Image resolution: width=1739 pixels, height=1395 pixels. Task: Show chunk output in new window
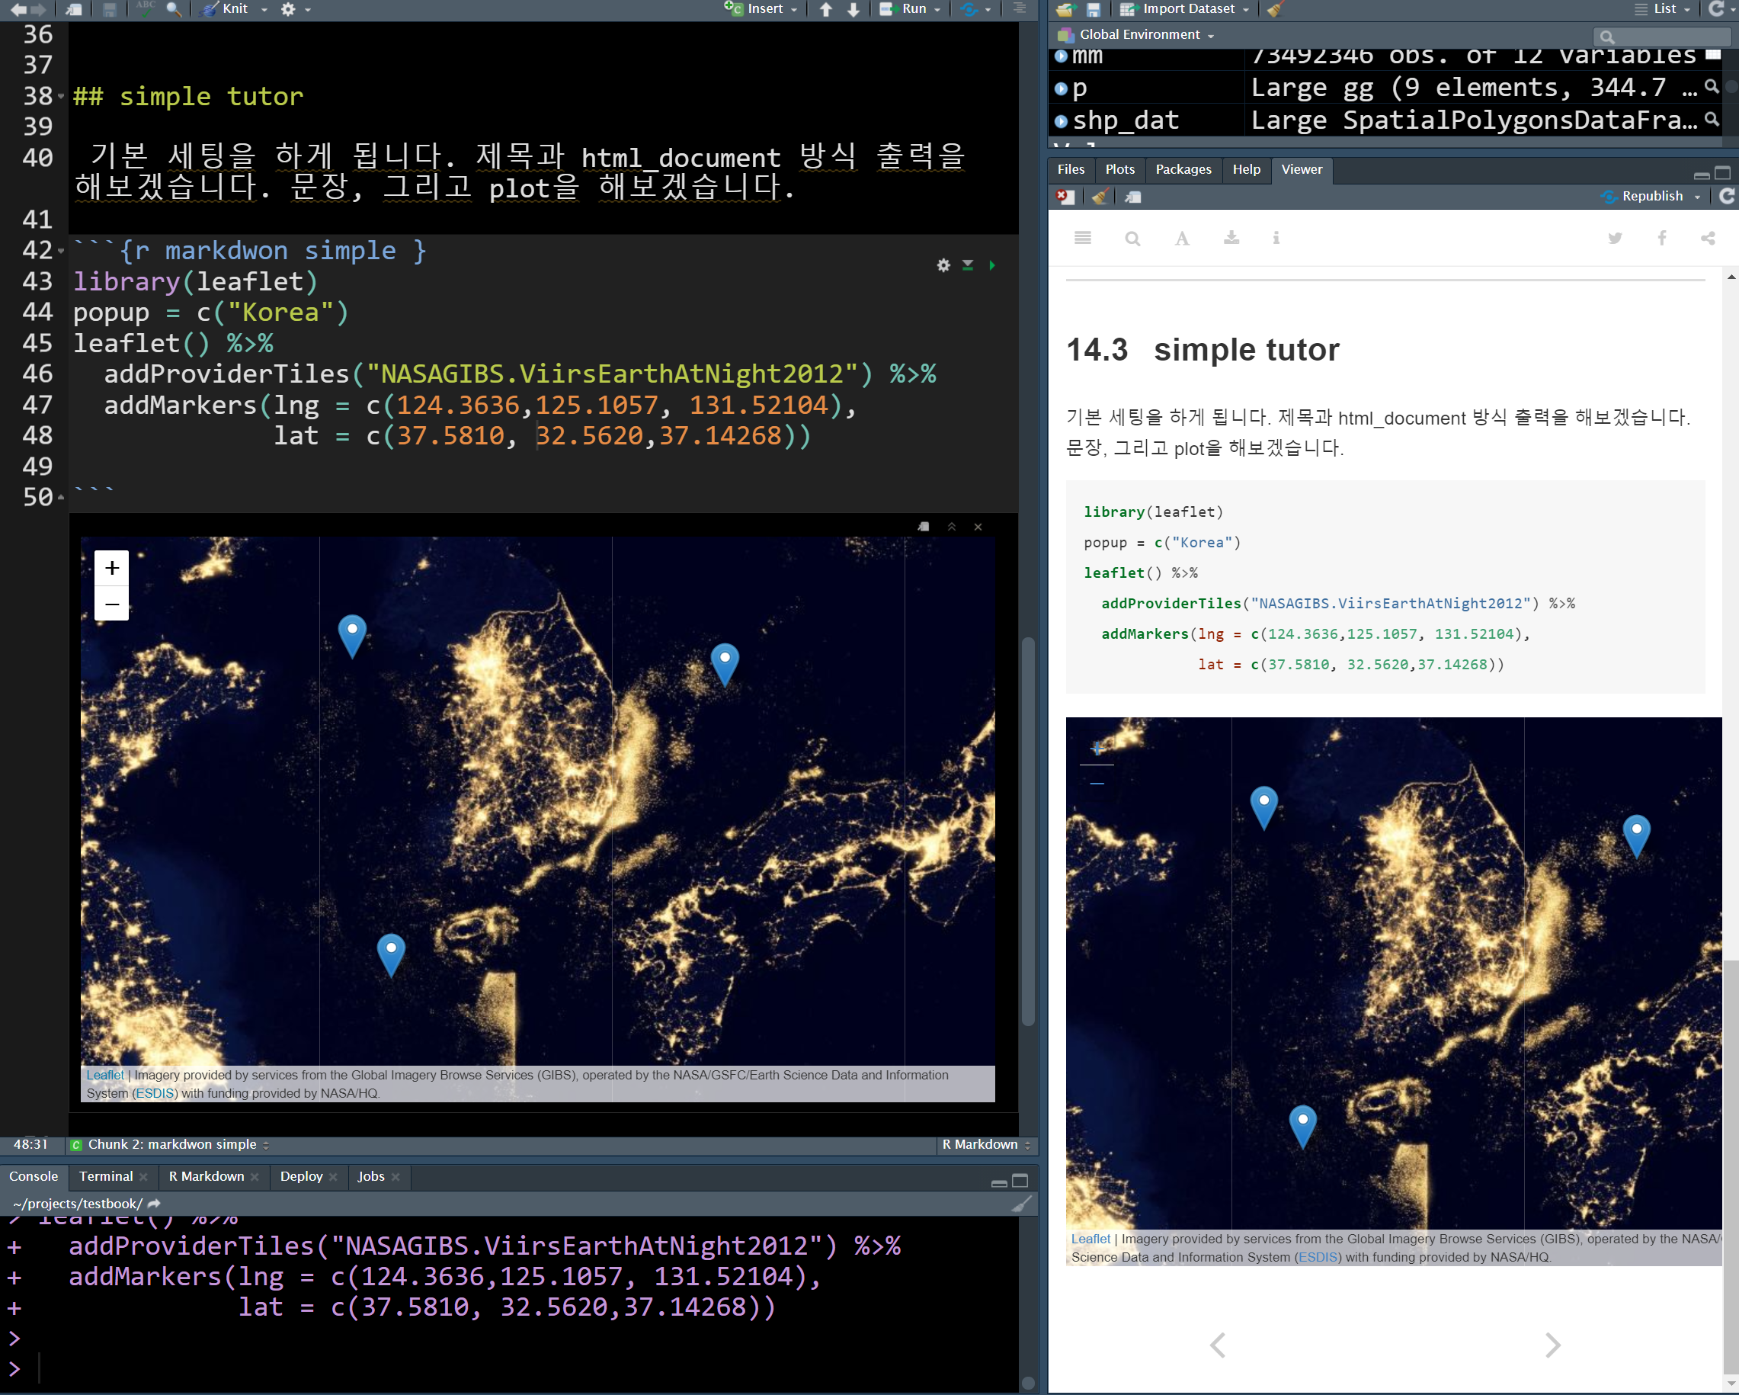(x=924, y=527)
